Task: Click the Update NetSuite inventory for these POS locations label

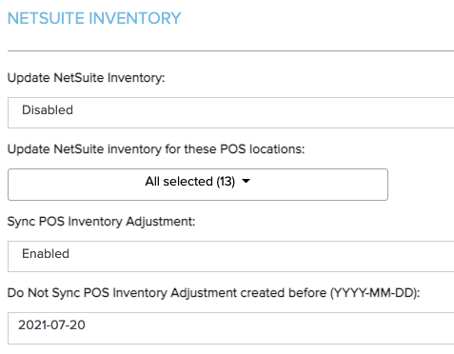Action: 156,149
